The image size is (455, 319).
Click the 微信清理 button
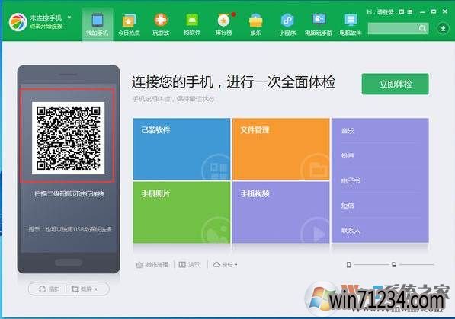[152, 264]
